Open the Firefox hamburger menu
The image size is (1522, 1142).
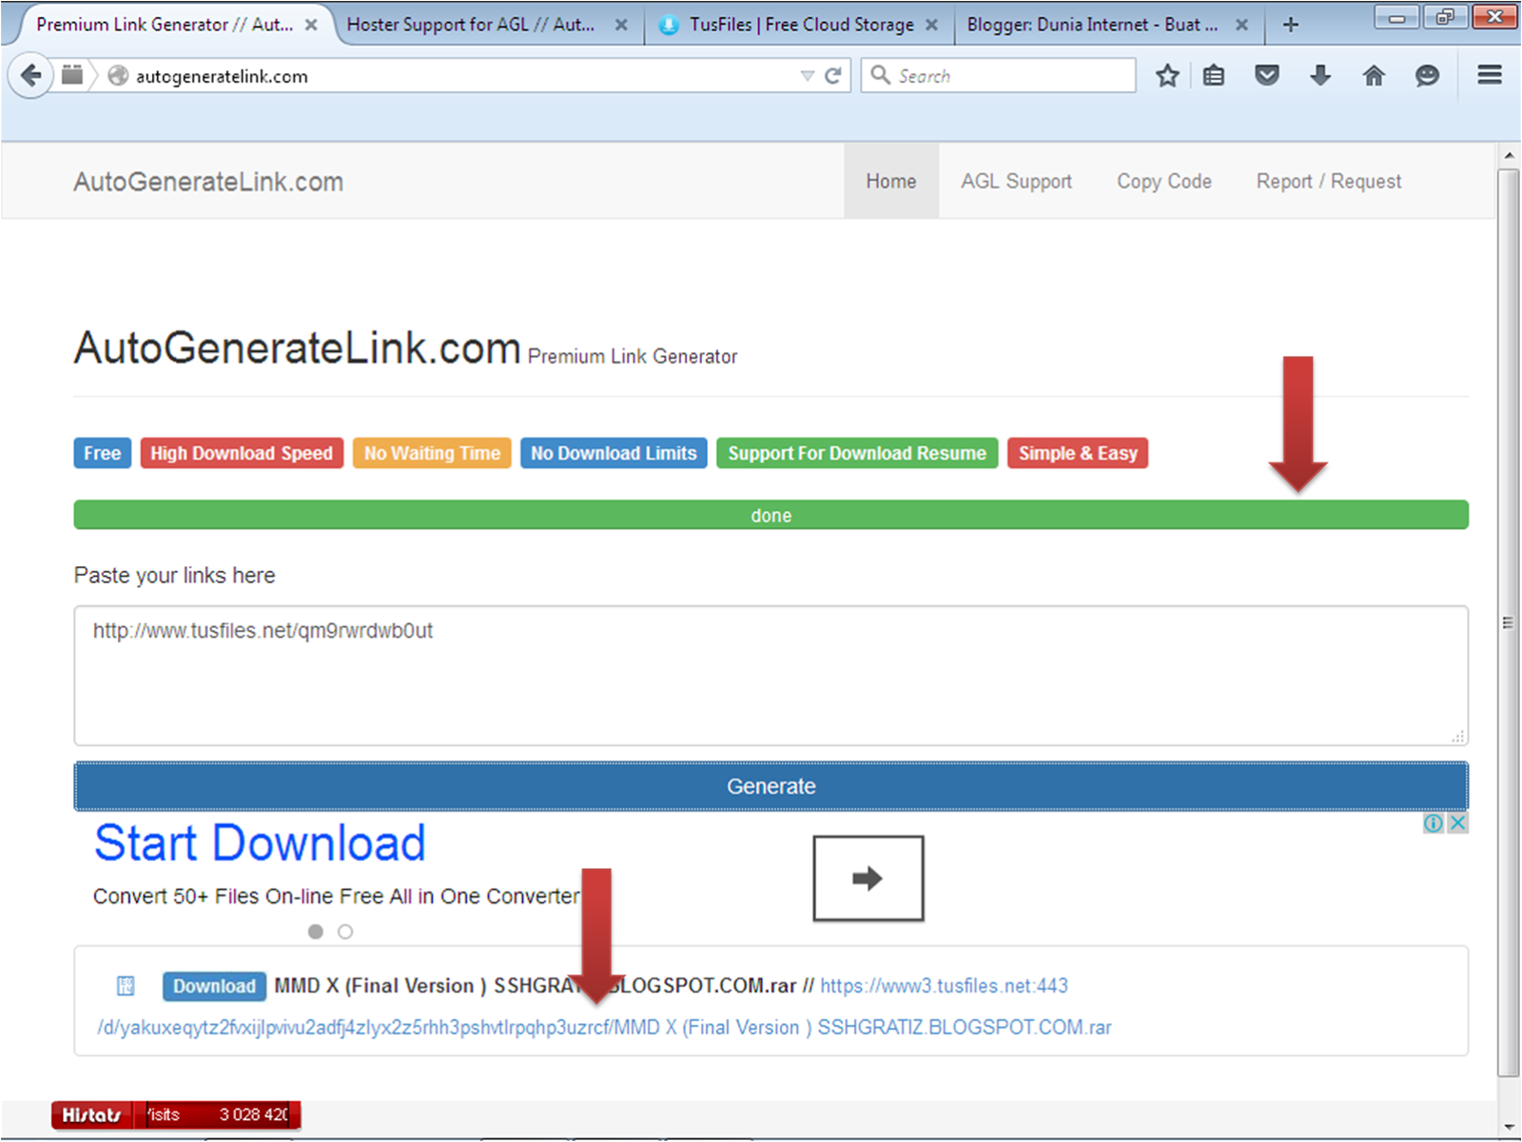tap(1490, 75)
